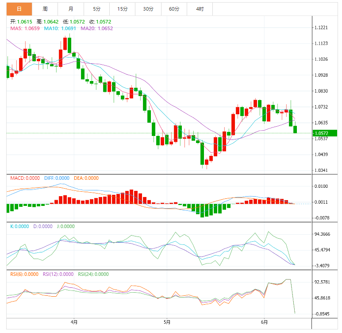The image size is (342, 333).
Task: Click the 1.1026 price axis label
Action: (321, 59)
